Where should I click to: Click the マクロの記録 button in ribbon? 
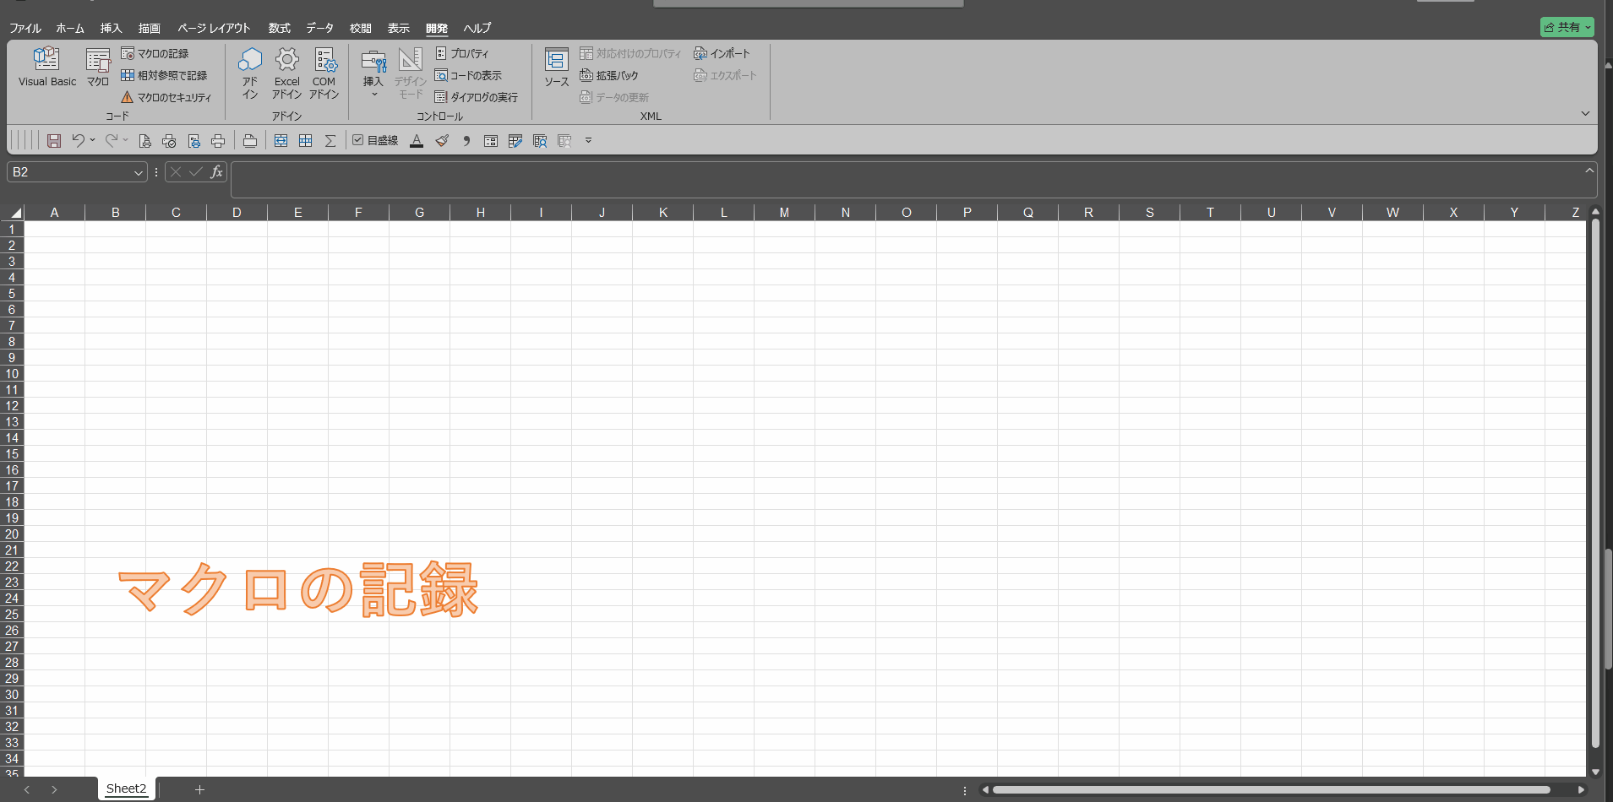(x=155, y=53)
